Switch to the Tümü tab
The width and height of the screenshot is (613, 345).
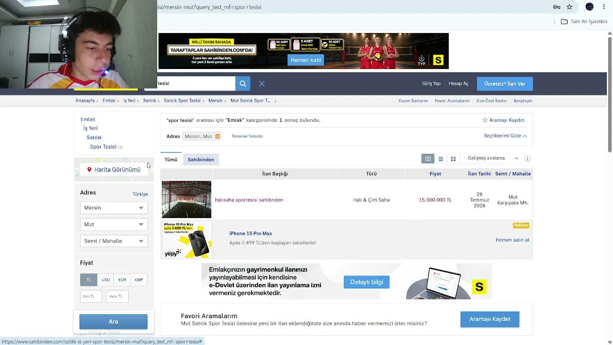pos(171,160)
